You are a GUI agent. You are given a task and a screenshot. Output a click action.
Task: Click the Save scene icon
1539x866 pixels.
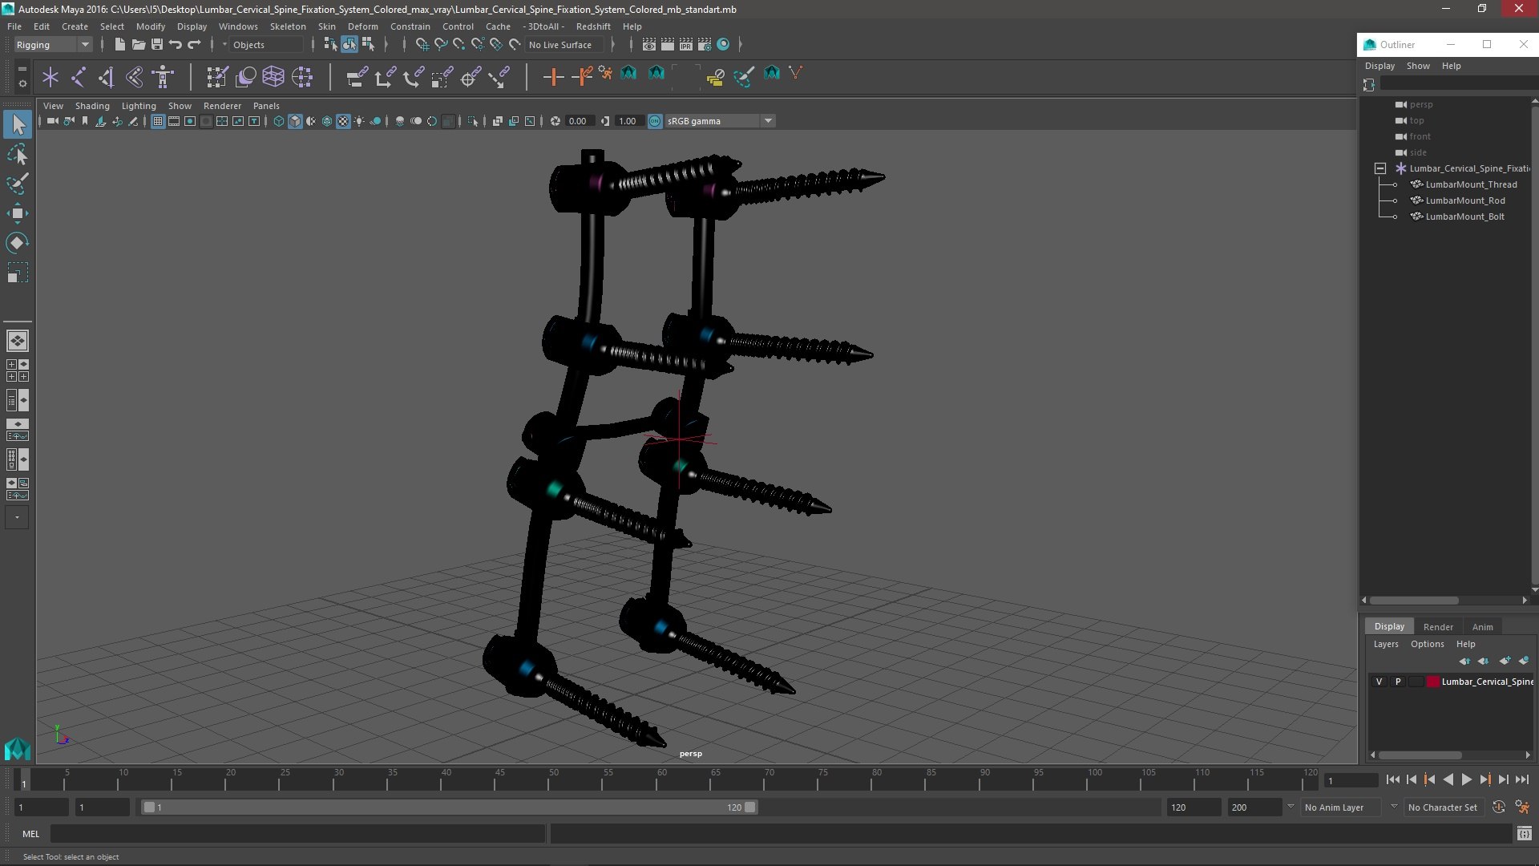(x=157, y=45)
